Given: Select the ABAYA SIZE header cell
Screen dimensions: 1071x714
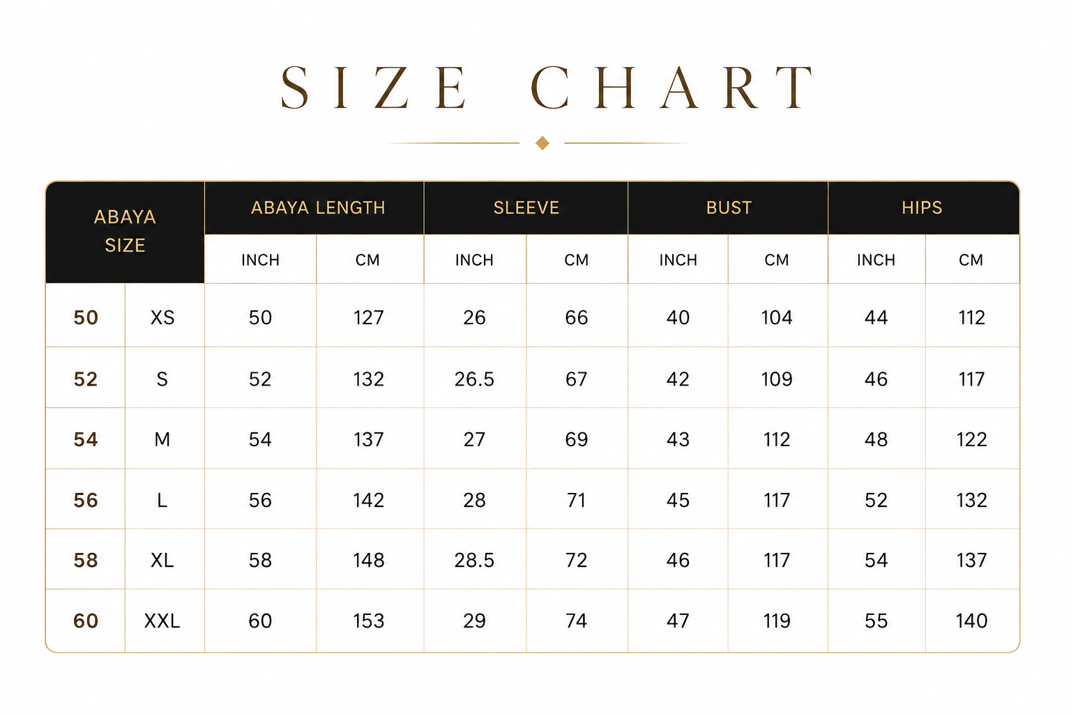Looking at the screenshot, I should point(125,231).
